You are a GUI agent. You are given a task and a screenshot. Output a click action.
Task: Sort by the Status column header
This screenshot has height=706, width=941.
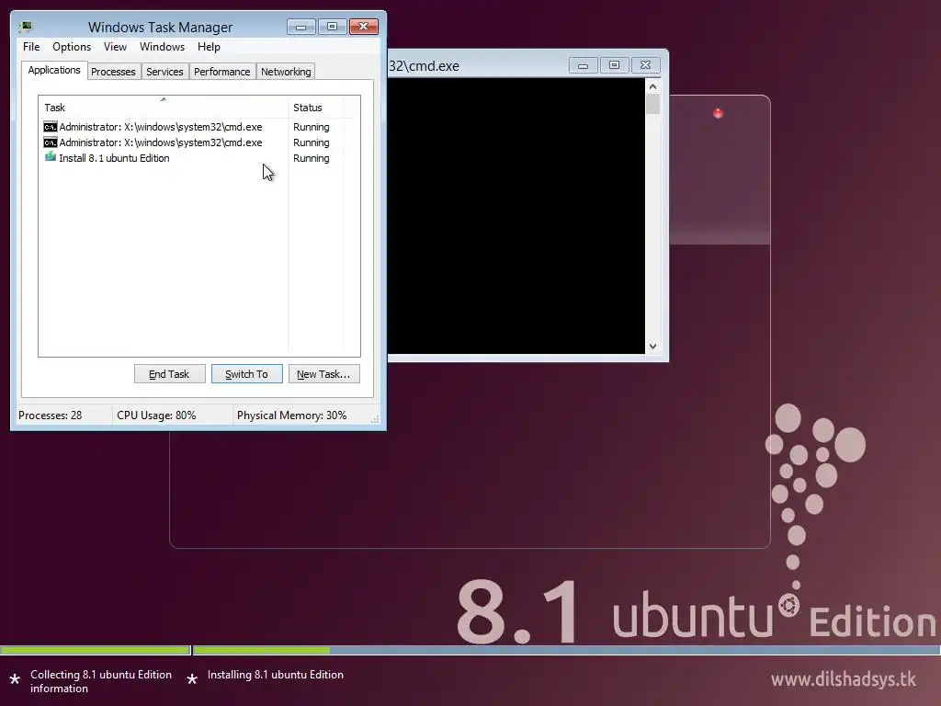coord(315,107)
